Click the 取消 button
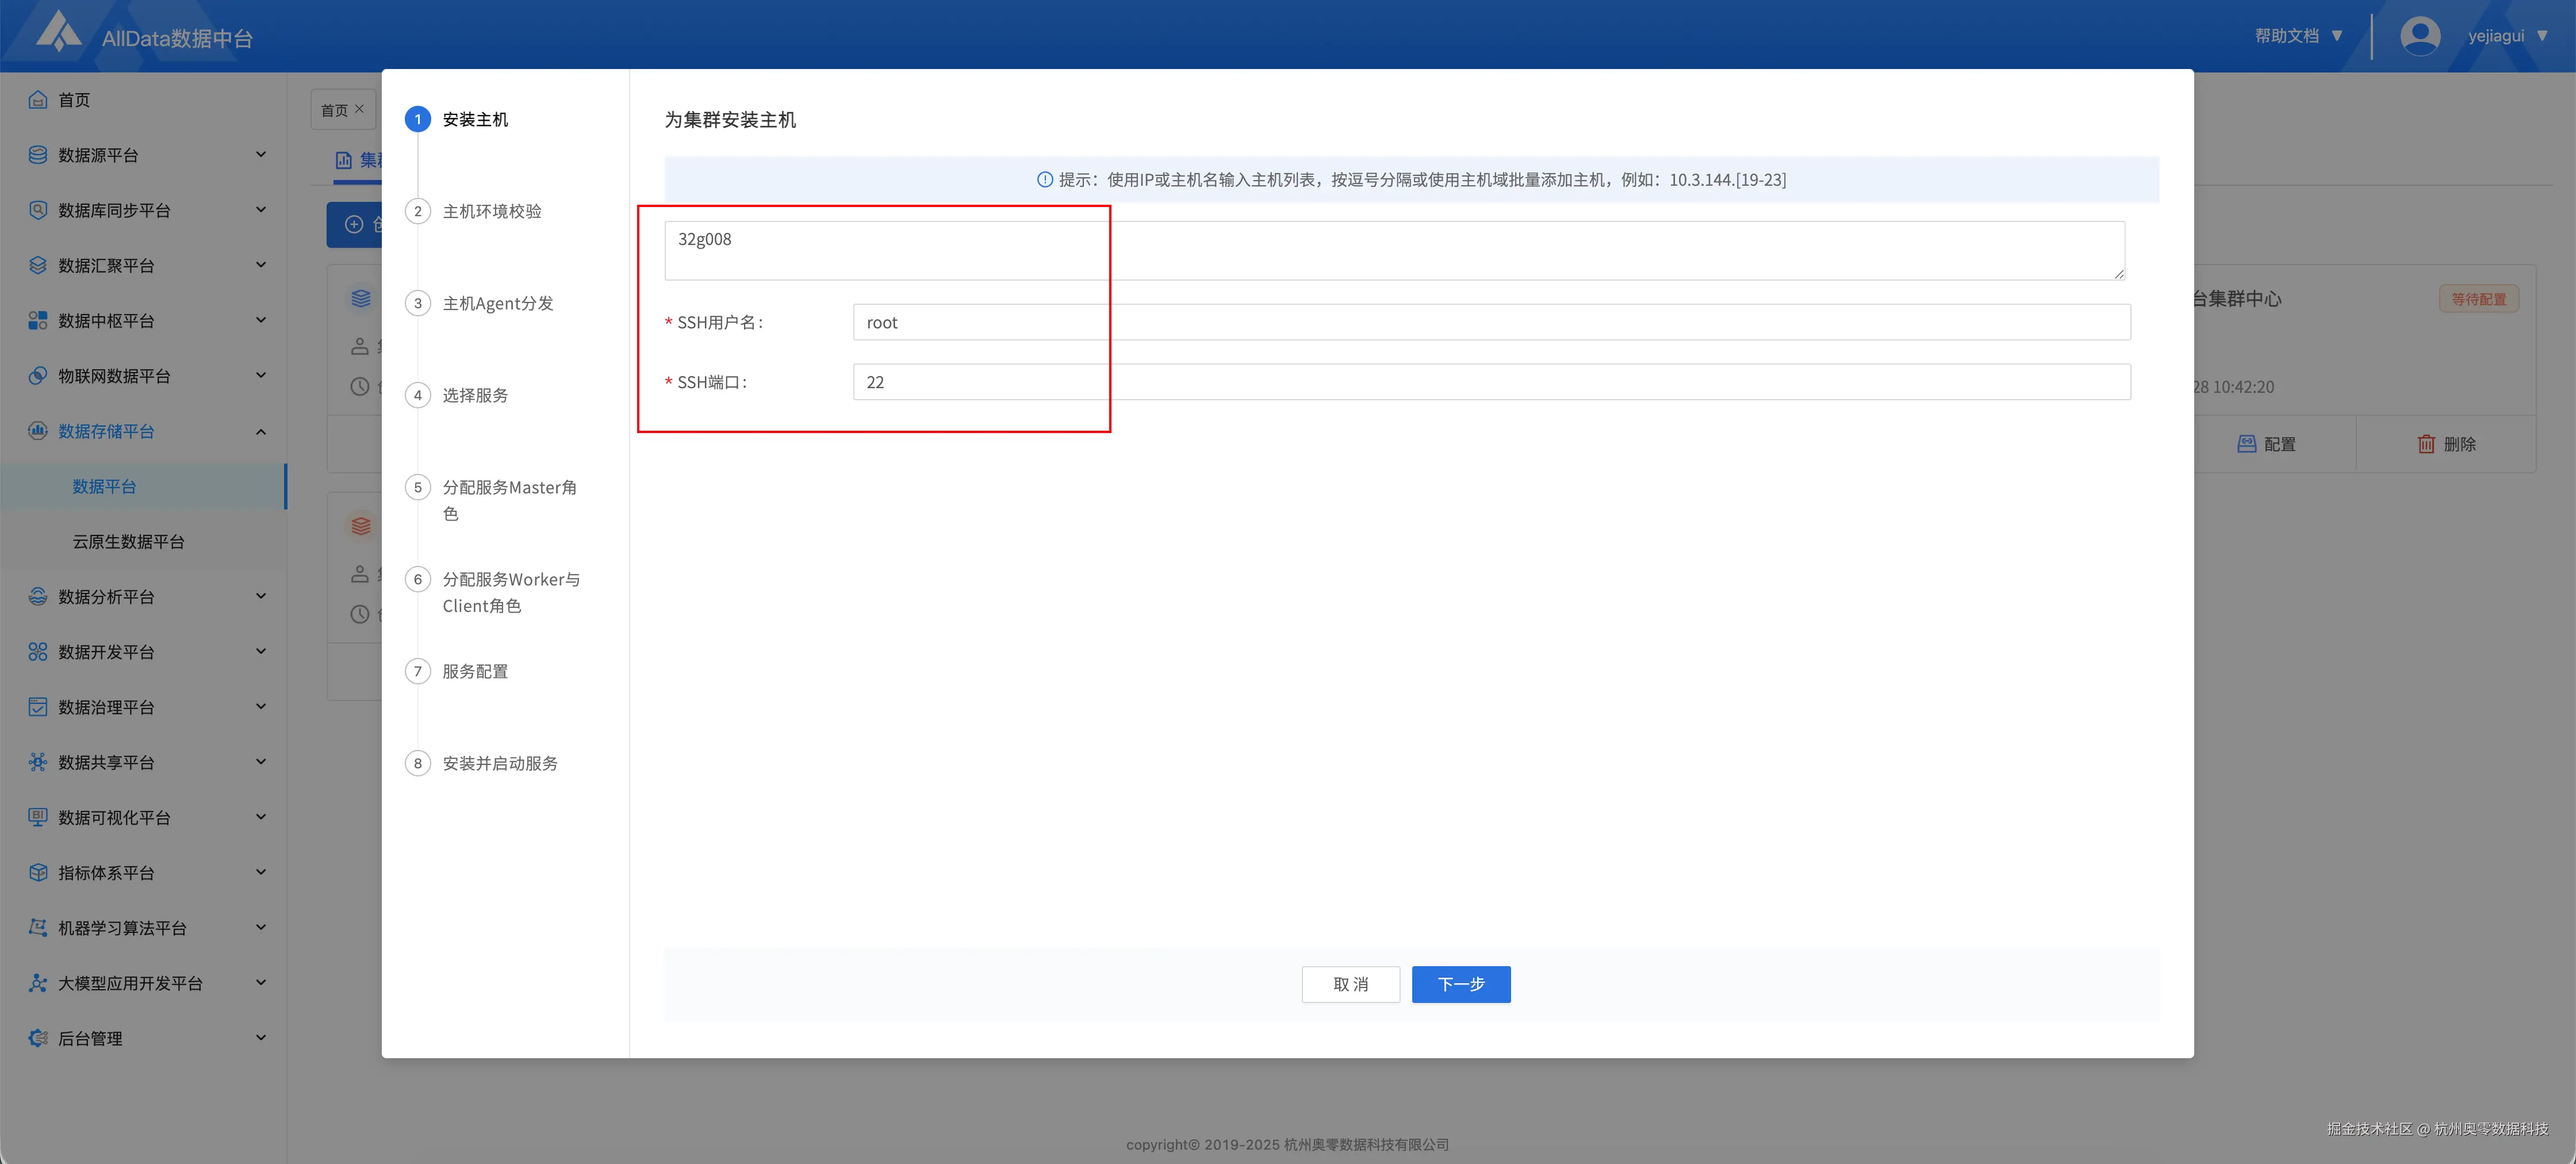The height and width of the screenshot is (1164, 2576). tap(1350, 984)
